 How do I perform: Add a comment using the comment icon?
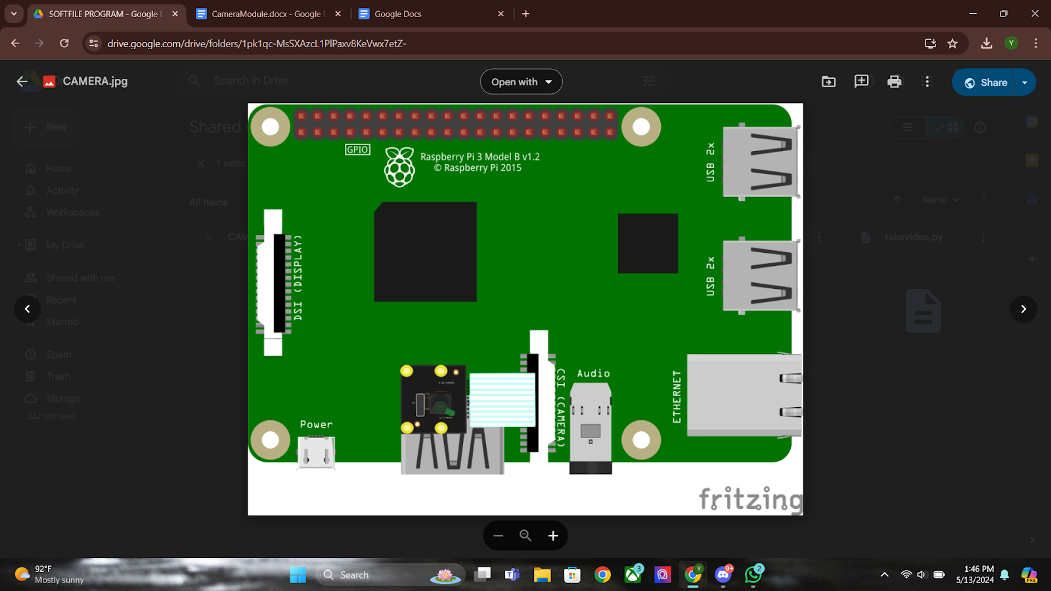coord(861,81)
